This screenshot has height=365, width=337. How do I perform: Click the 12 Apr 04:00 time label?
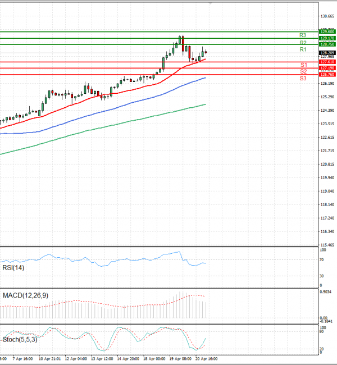click(75, 358)
